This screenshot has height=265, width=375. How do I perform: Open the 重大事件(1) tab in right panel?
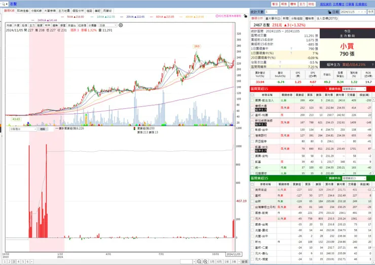[273, 18]
